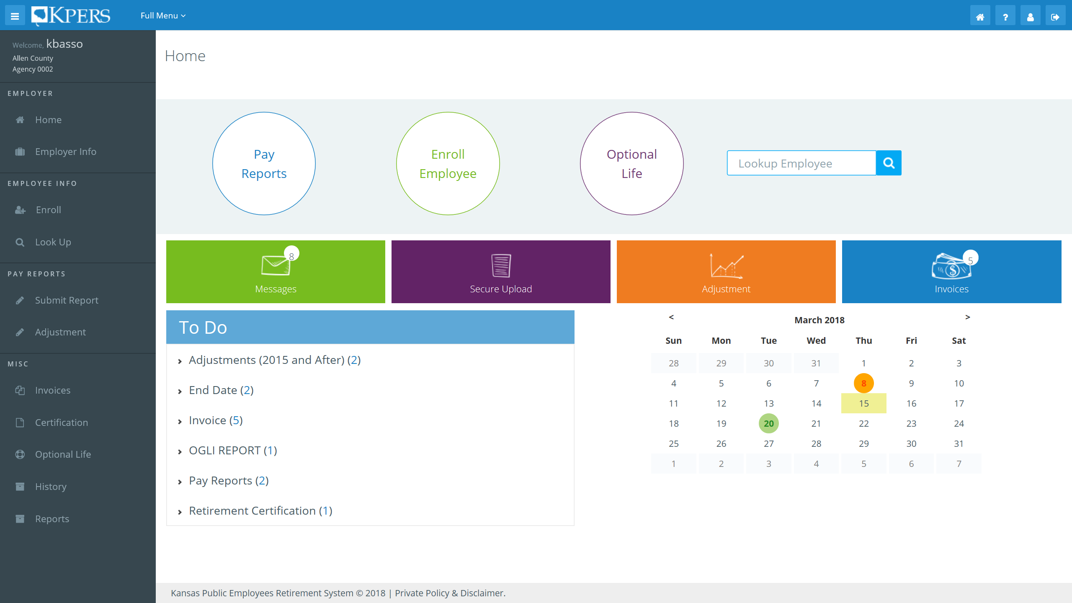This screenshot has height=603, width=1072.
Task: Select March 15 highlighted calendar day
Action: pyautogui.click(x=863, y=403)
